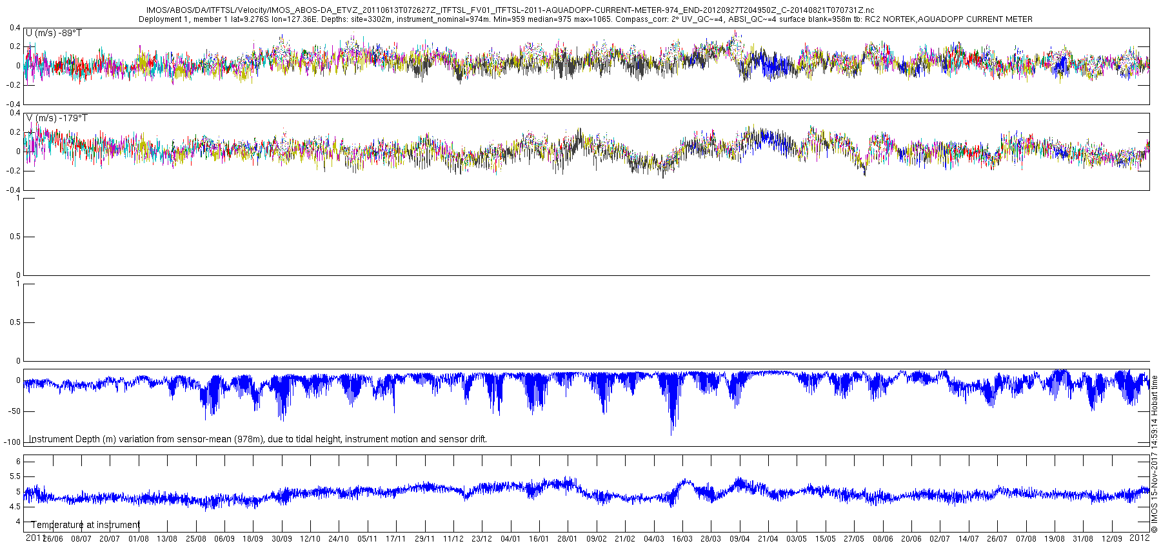The width and height of the screenshot is (1161, 548).
Task: Click the 'Instrument Depth (m) variation' caption
Action: [258, 439]
